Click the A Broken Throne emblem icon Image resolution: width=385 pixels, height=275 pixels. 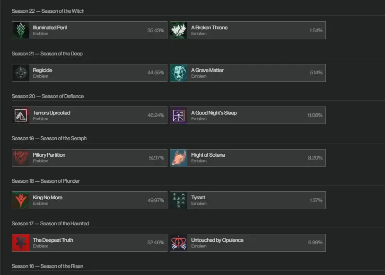(179, 30)
